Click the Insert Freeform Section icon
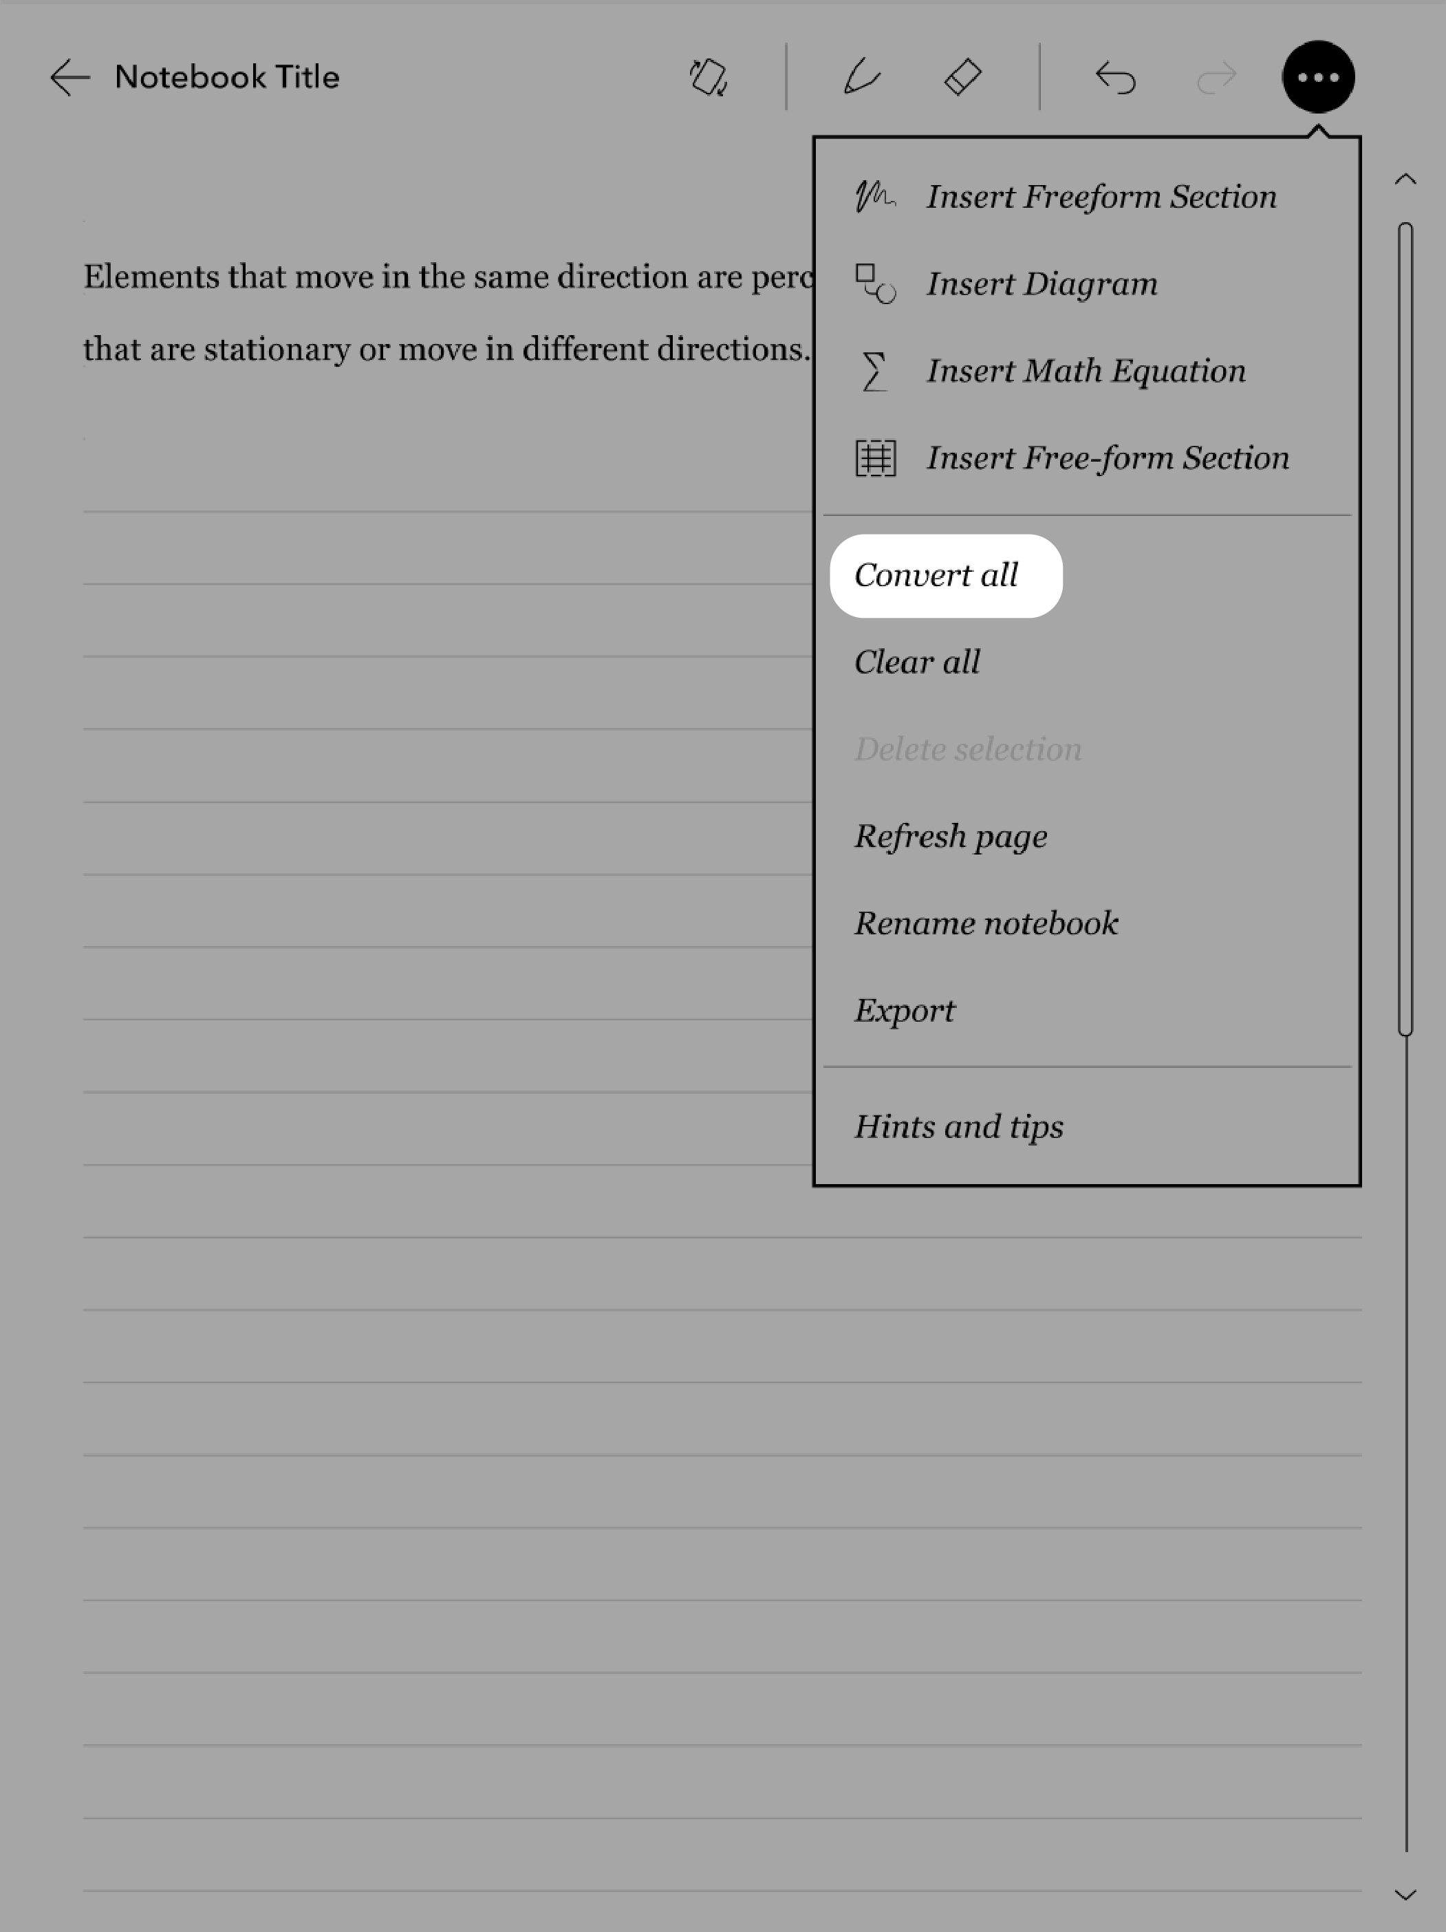This screenshot has height=1932, width=1446. pos(876,195)
